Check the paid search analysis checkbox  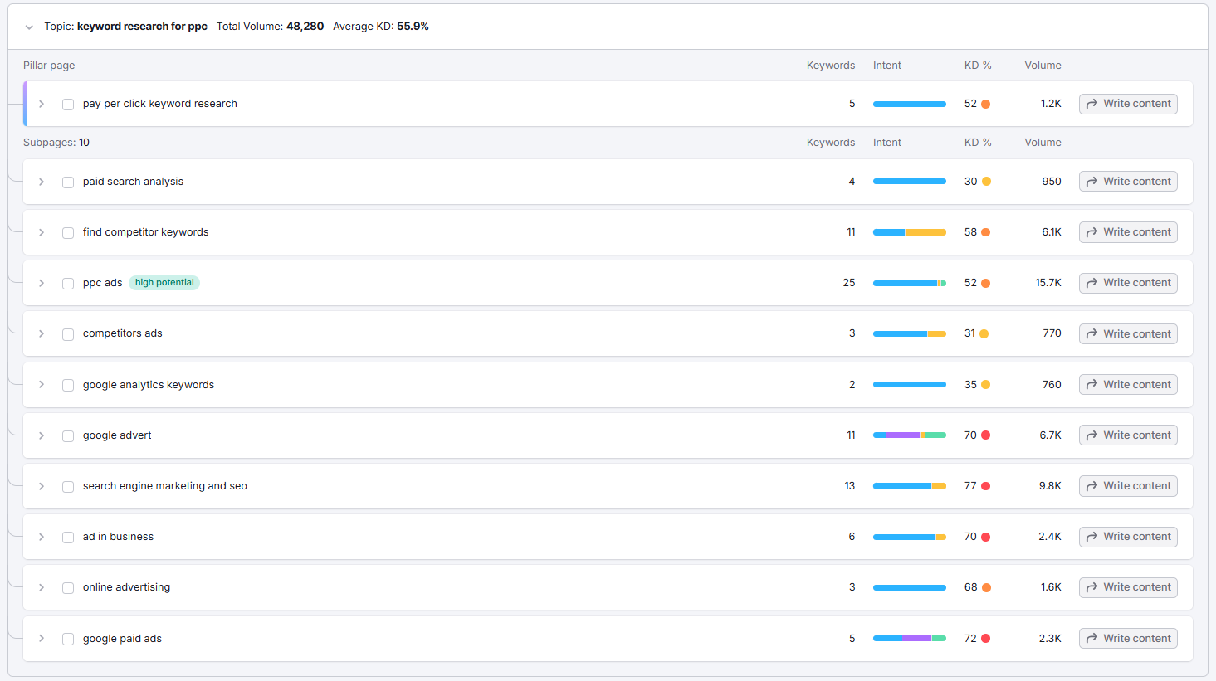[68, 182]
